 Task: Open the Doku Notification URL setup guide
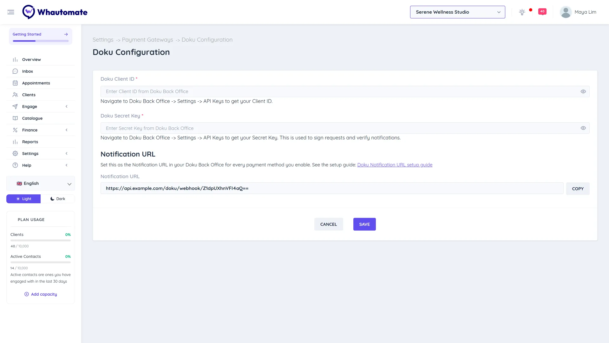tap(395, 165)
